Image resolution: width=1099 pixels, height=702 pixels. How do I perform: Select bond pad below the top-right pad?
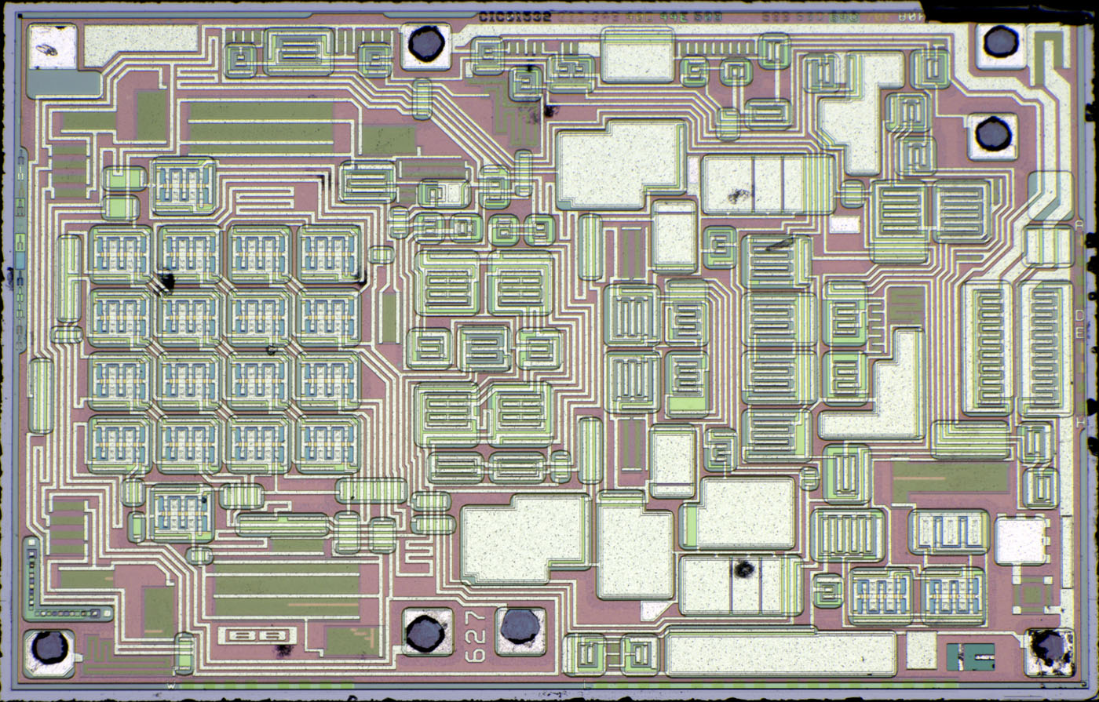tap(991, 135)
